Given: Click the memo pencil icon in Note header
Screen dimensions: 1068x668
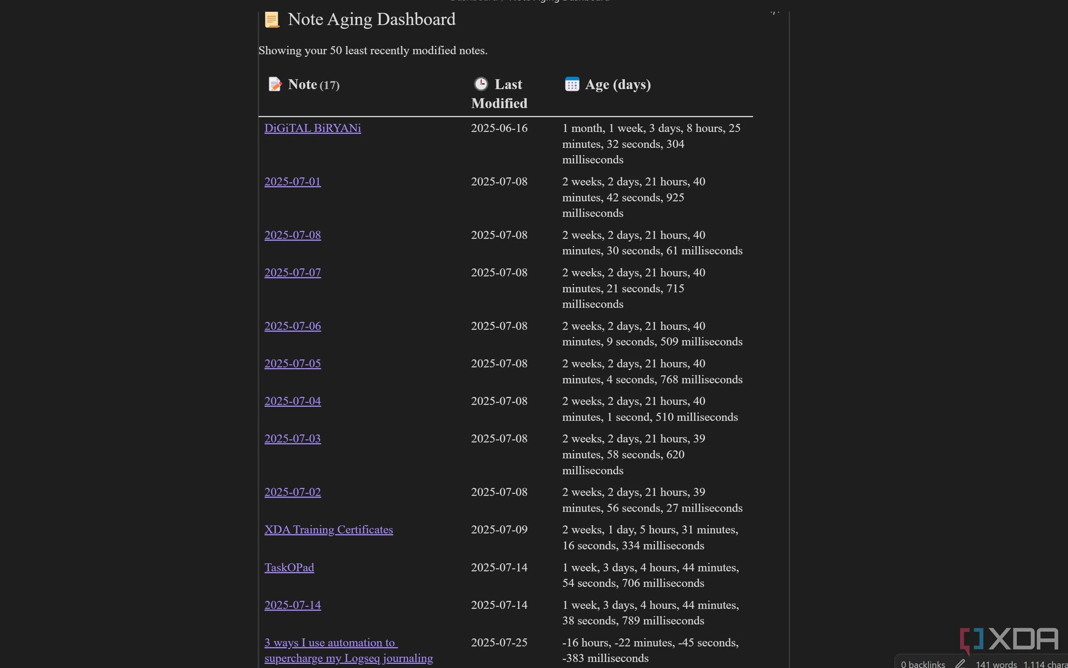Looking at the screenshot, I should click(275, 84).
